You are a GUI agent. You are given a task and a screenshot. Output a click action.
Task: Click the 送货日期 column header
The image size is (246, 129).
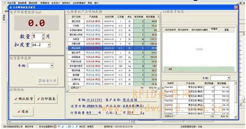pyautogui.click(x=109, y=17)
